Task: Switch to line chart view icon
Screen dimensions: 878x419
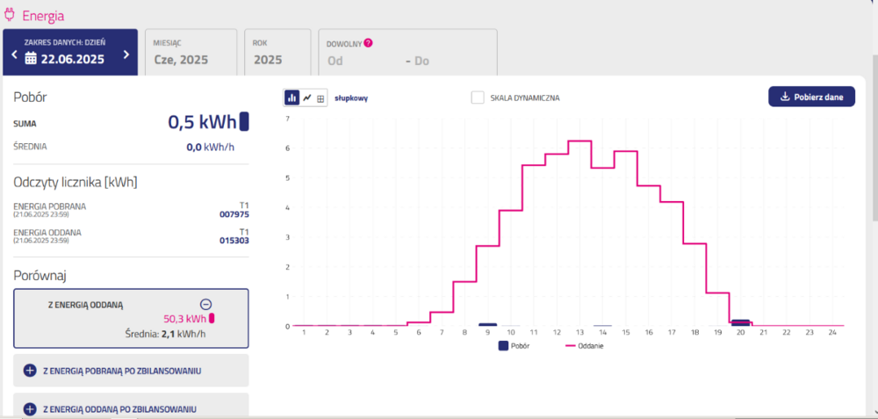Action: coord(306,98)
